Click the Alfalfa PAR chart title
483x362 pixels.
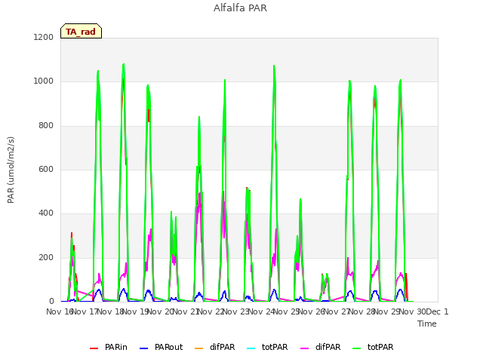click(x=240, y=8)
